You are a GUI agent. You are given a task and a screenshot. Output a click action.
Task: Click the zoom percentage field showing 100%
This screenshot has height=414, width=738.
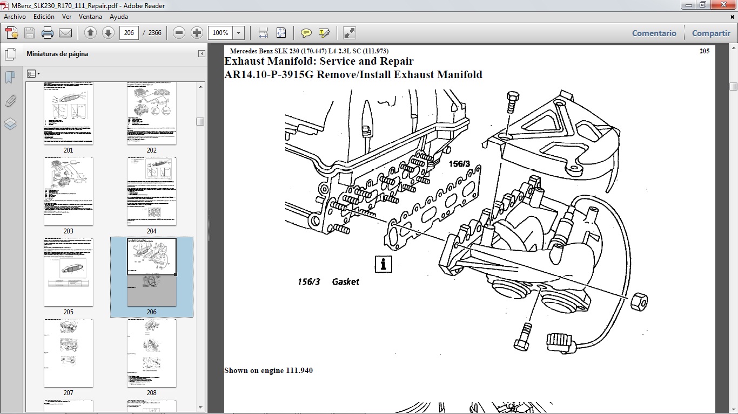(x=220, y=33)
